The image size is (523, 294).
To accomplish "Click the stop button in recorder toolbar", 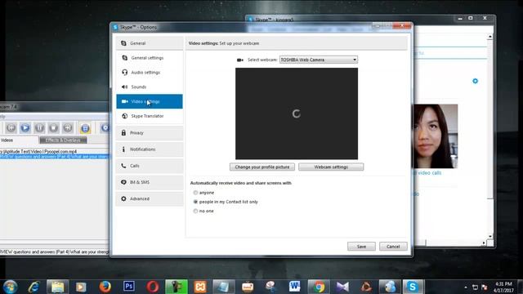I will tap(53, 127).
